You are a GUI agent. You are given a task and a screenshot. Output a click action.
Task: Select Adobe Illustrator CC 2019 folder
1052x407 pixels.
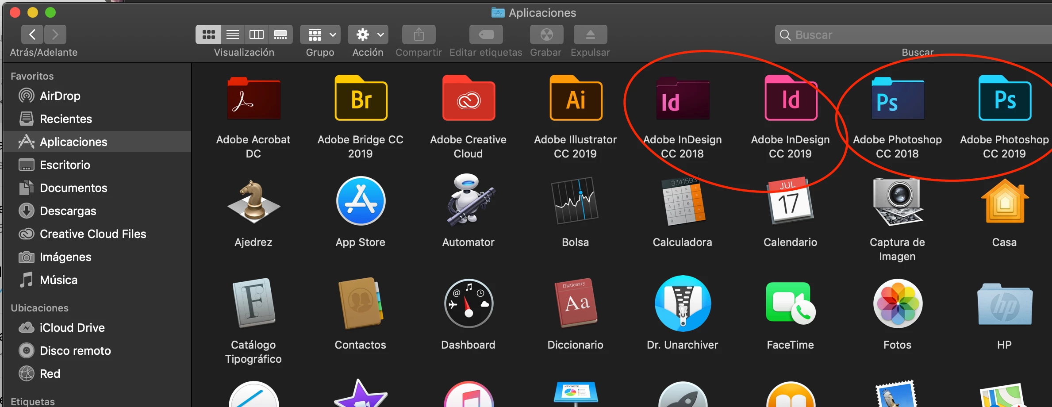[576, 98]
